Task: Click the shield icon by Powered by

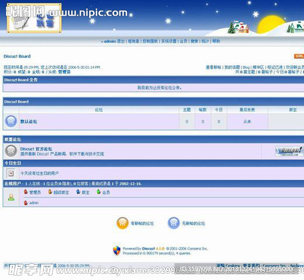Action: pos(117,251)
